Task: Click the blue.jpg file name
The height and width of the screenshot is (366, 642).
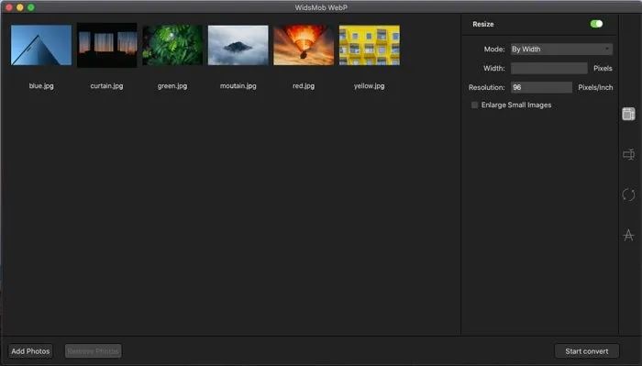Action: [41, 85]
